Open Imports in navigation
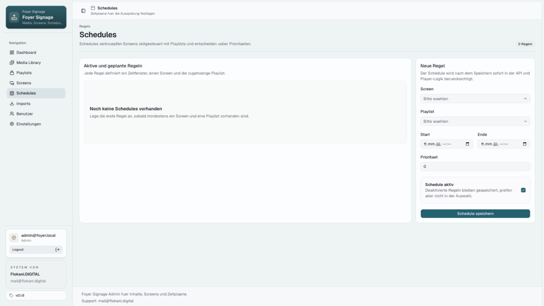 click(36, 104)
